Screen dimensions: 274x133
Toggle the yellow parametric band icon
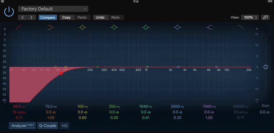[82, 27]
